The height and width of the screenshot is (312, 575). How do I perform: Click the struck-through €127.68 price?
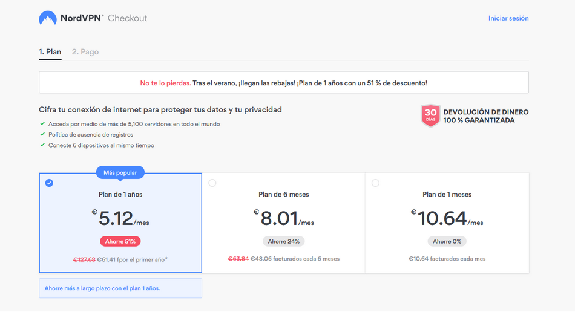click(x=84, y=259)
